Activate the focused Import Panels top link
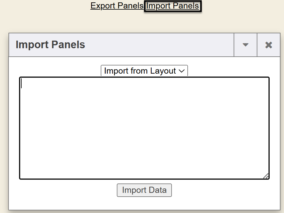 tap(172, 6)
